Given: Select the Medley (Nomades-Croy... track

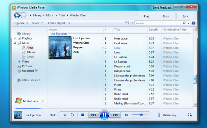Looking at the screenshot, I should (130, 103).
